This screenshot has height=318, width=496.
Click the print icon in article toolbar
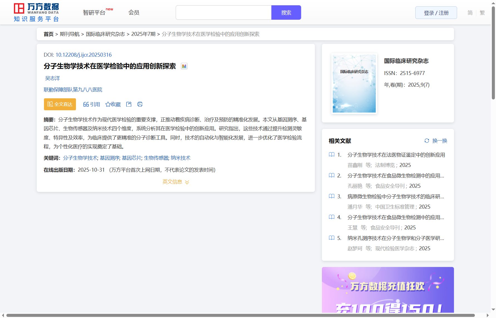point(140,104)
